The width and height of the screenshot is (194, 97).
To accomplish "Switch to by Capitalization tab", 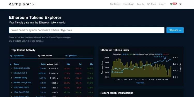I will (17, 56).
